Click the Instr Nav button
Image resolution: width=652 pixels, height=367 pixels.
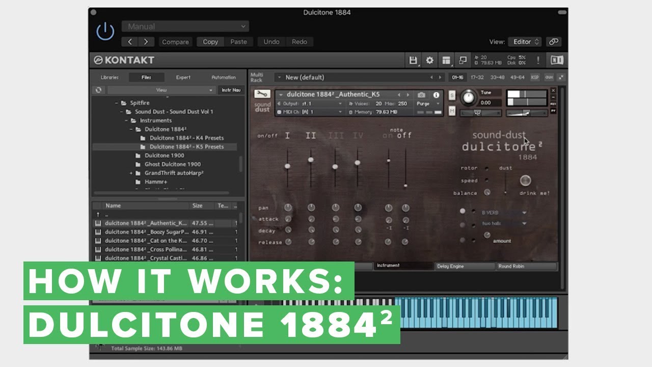[231, 90]
